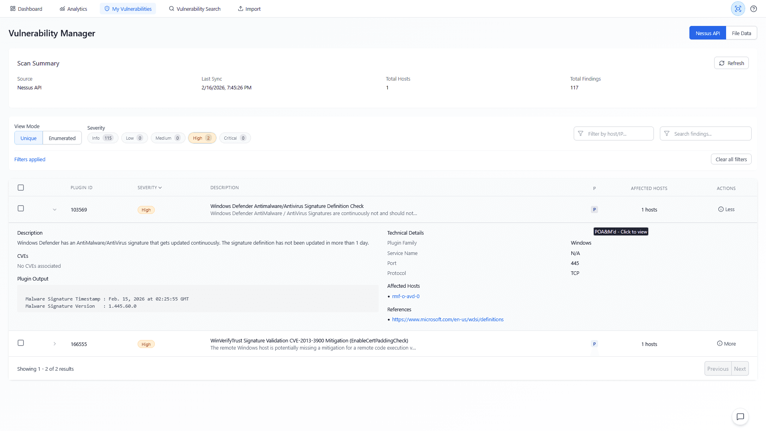Open the Microsoft wdsi definitions reference link
The image size is (766, 431).
pyautogui.click(x=448, y=319)
